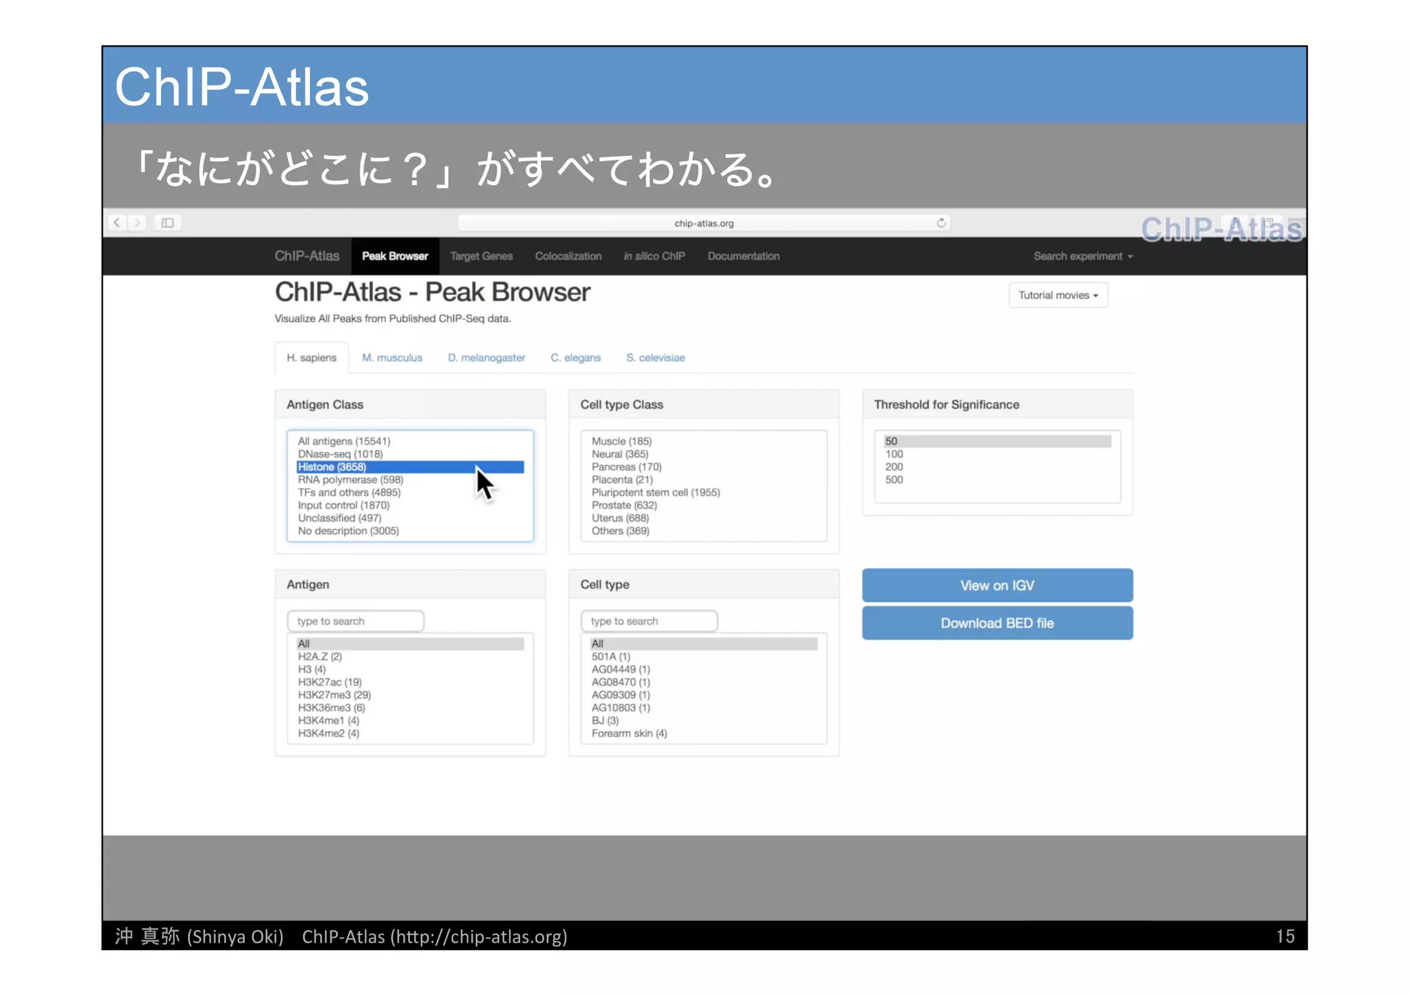Image resolution: width=1409 pixels, height=995 pixels.
Task: Open the Colocalization nav item
Action: (x=568, y=256)
